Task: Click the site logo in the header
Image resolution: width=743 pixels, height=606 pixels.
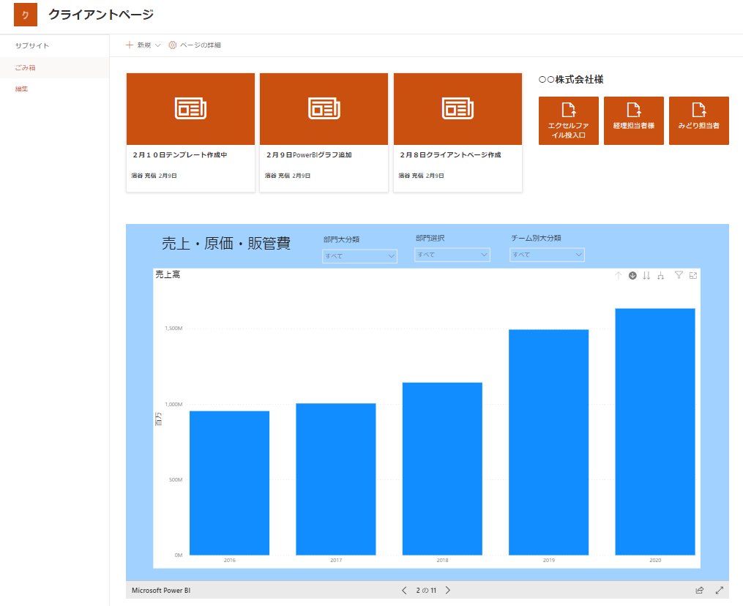Action: (x=26, y=15)
